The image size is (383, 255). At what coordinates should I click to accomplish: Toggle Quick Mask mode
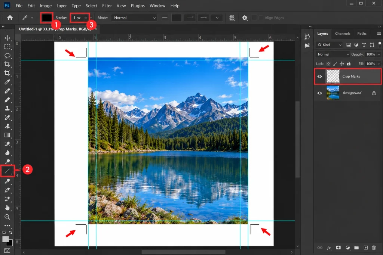click(7, 251)
